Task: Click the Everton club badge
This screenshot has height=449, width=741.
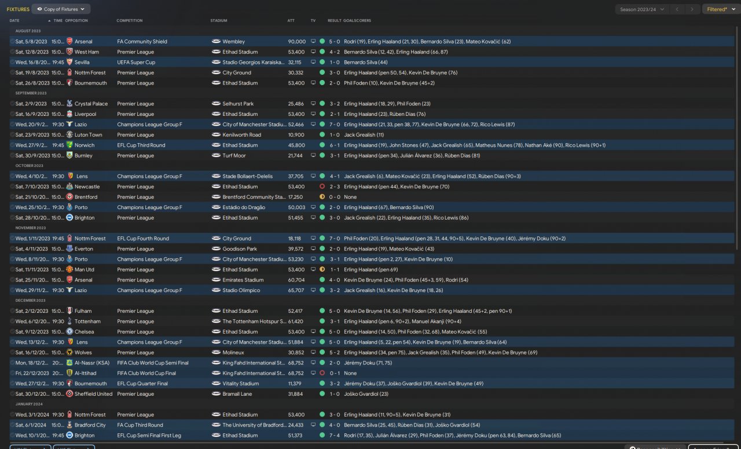Action: pyautogui.click(x=69, y=249)
